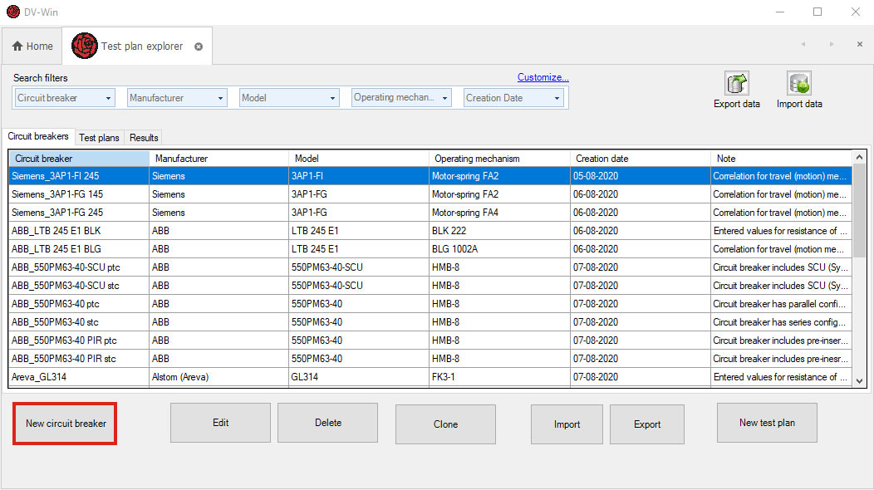
Task: Select the ABB_550PM63-40-SCU ptc row
Action: [x=430, y=267]
